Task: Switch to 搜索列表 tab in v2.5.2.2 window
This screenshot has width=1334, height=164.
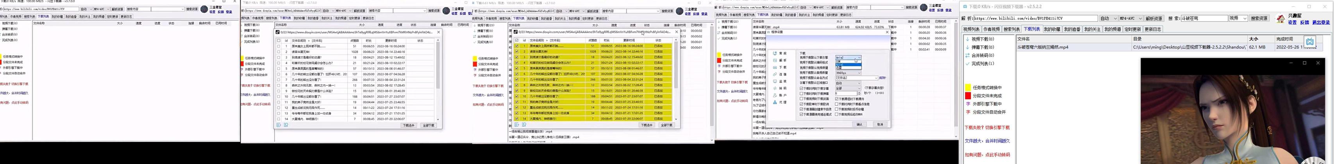Action: click(x=1012, y=29)
